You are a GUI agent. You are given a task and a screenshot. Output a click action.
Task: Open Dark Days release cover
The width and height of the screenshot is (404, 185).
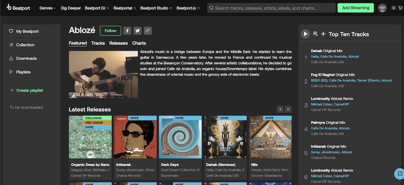point(180,137)
